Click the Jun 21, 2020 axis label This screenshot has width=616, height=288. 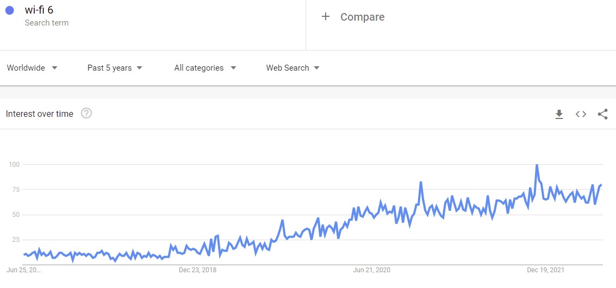[372, 270]
